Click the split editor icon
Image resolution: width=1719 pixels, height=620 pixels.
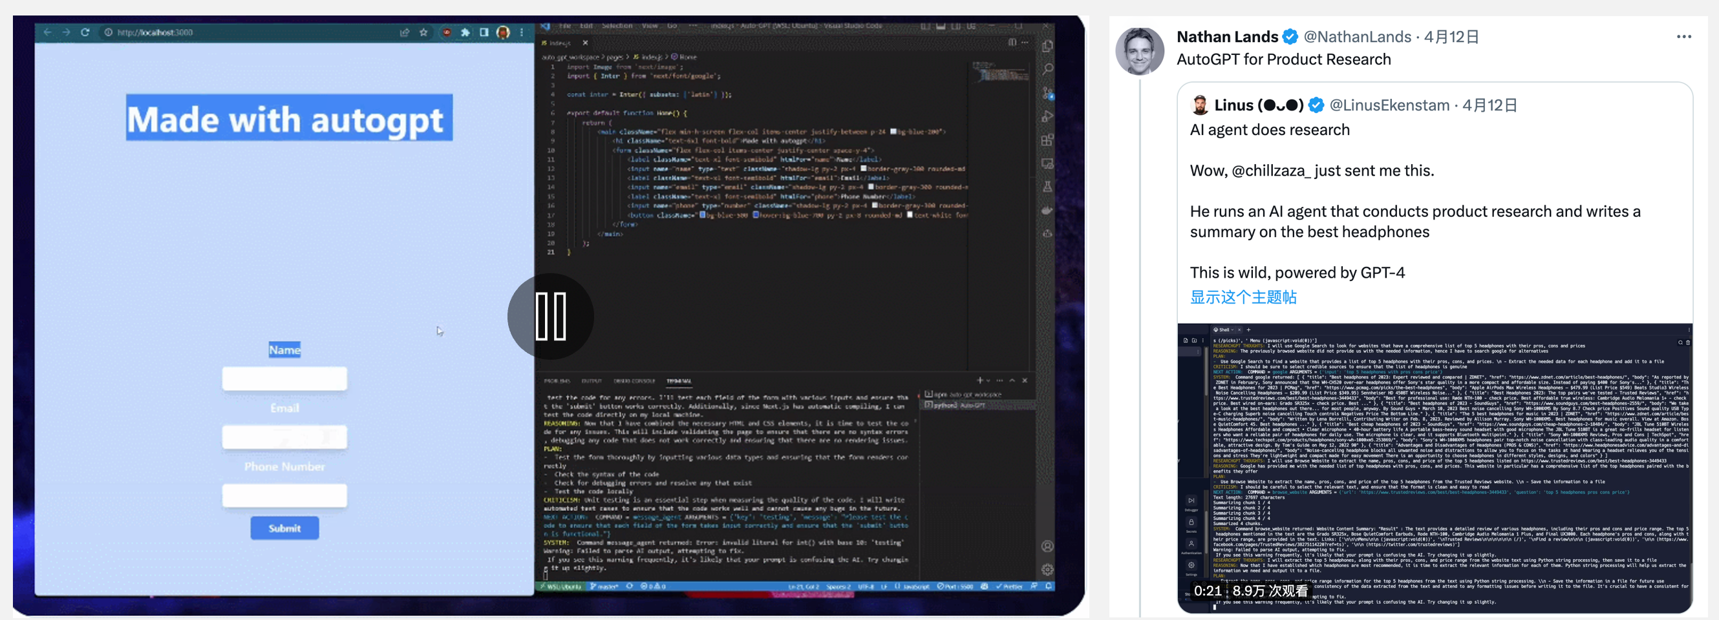point(1012,43)
